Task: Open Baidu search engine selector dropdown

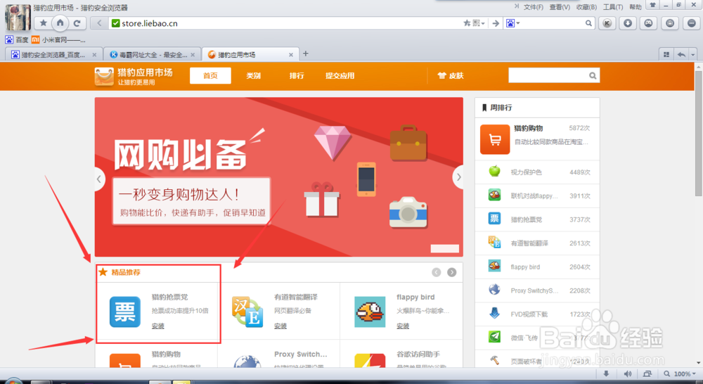Action: (512, 23)
